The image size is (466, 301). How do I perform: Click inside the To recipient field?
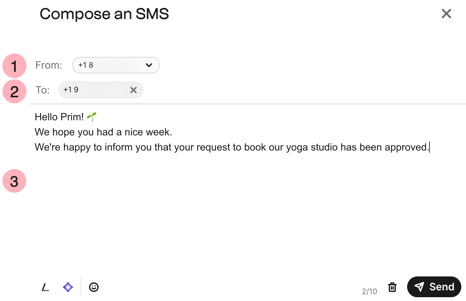point(94,90)
